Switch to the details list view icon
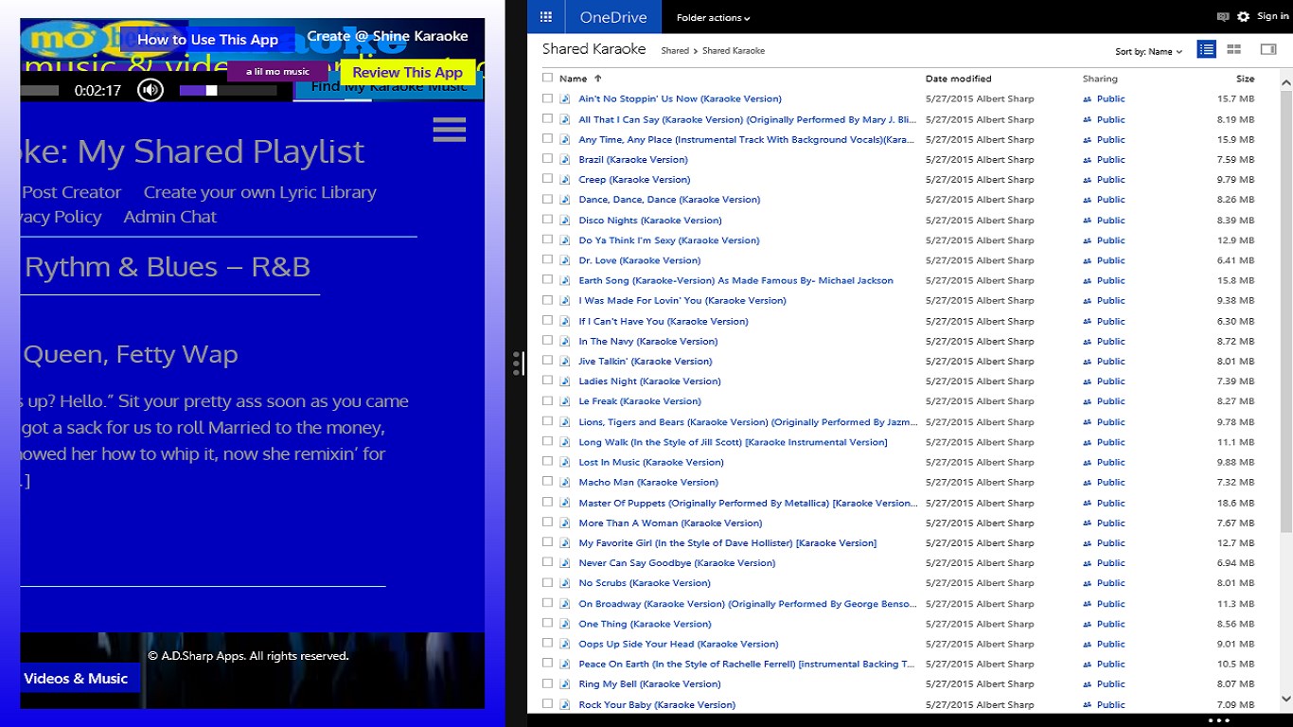Screen dimensions: 1293x727 (1206, 48)
